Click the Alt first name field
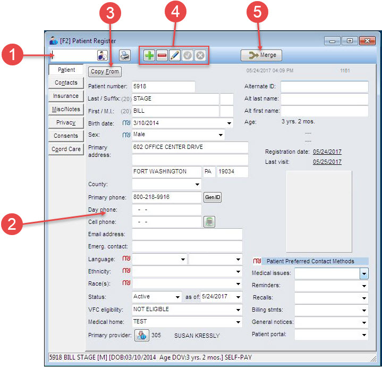 324,111
